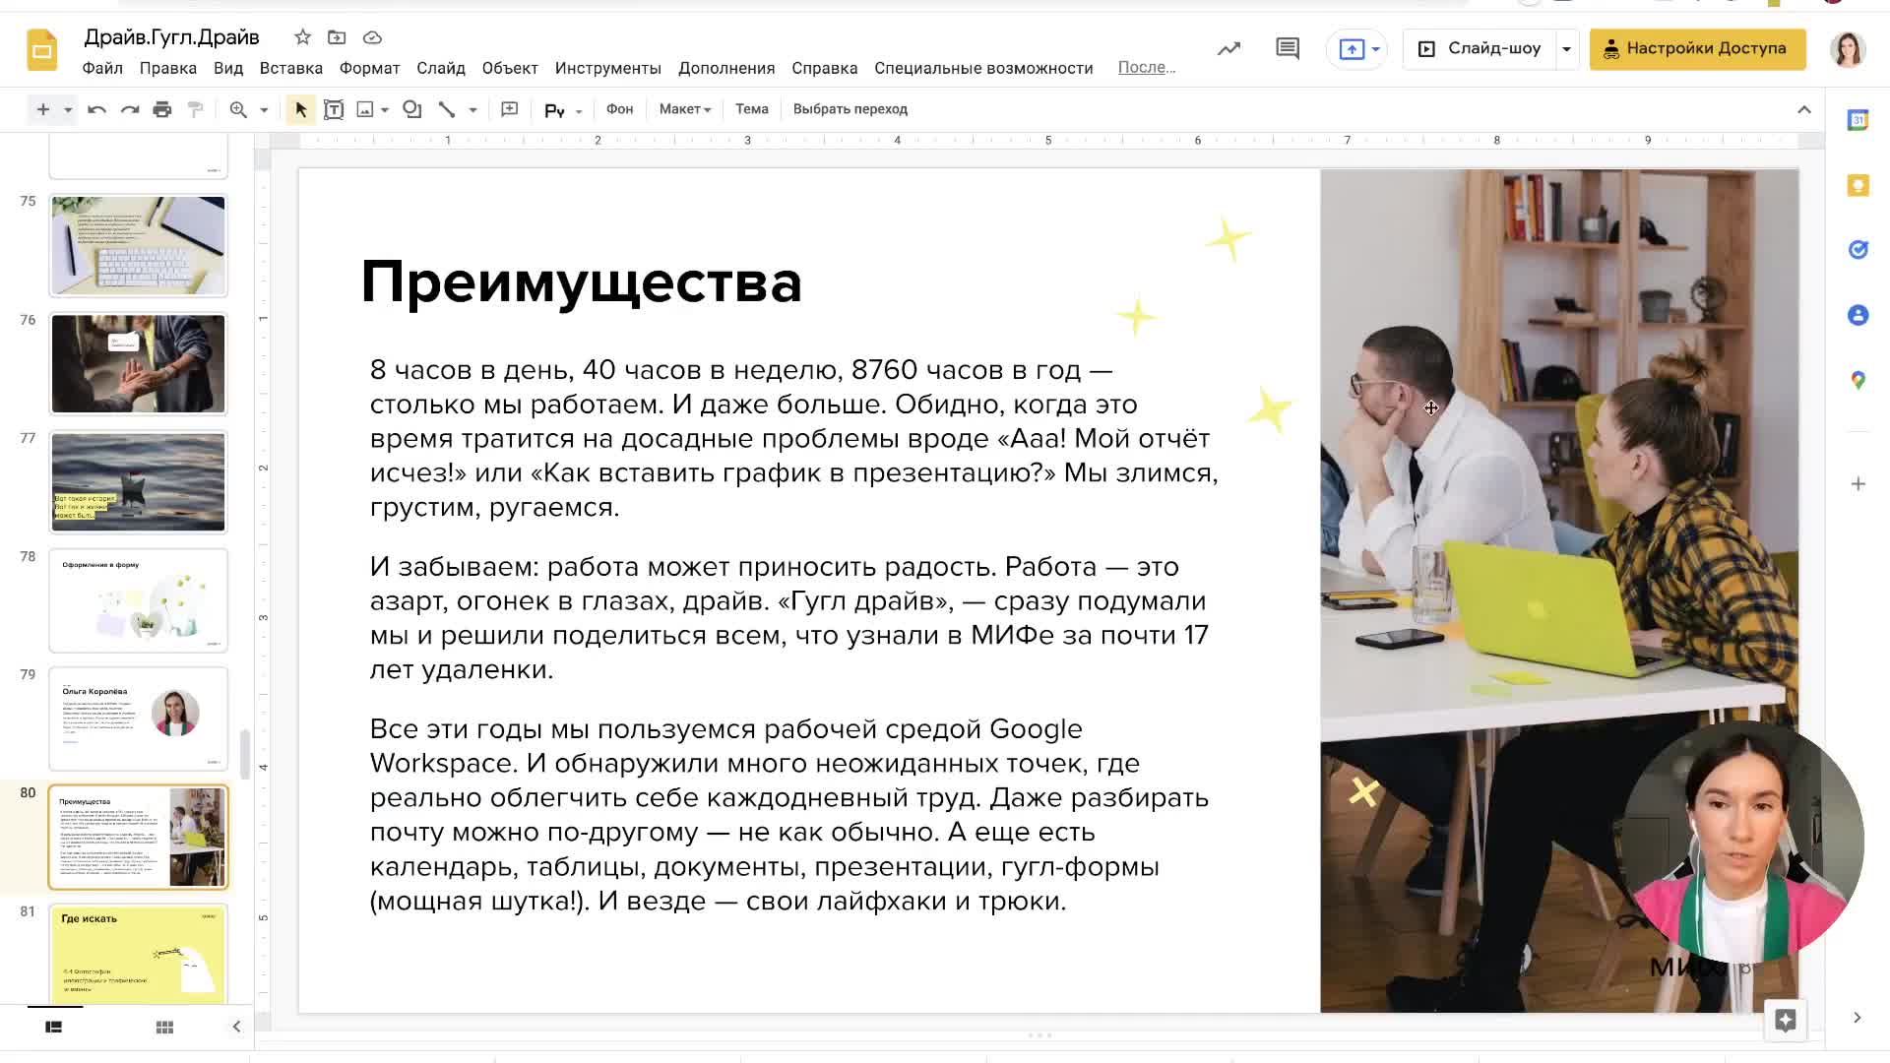Click the new slide plus button
The width and height of the screenshot is (1890, 1063).
(42, 109)
